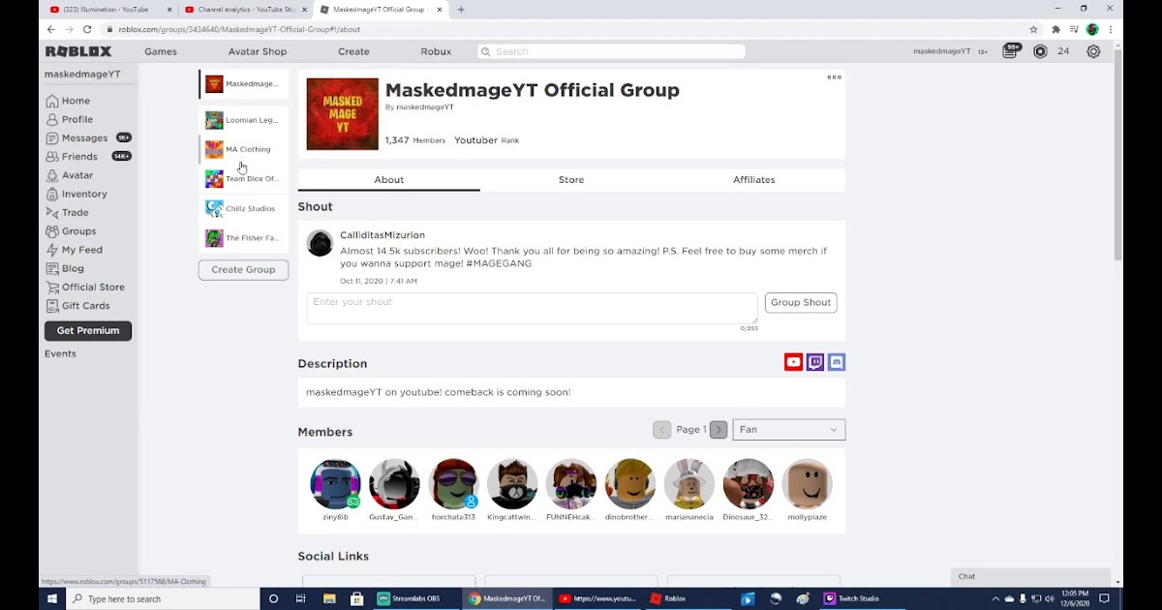The height and width of the screenshot is (610, 1162).
Task: Open Avatar in the sidebar
Action: tap(70, 175)
